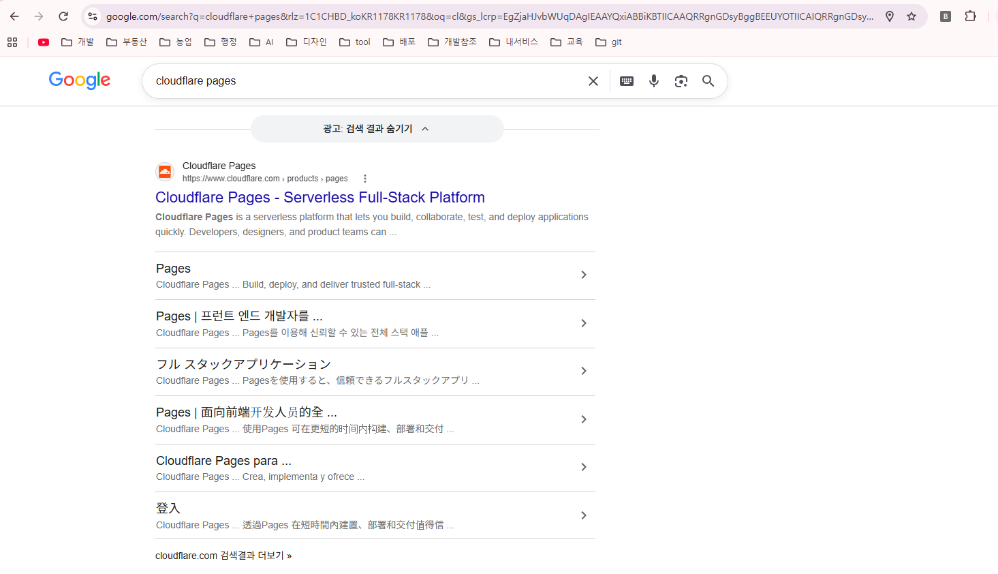Open site information icon in address bar
This screenshot has height=574, width=998.
tap(93, 16)
